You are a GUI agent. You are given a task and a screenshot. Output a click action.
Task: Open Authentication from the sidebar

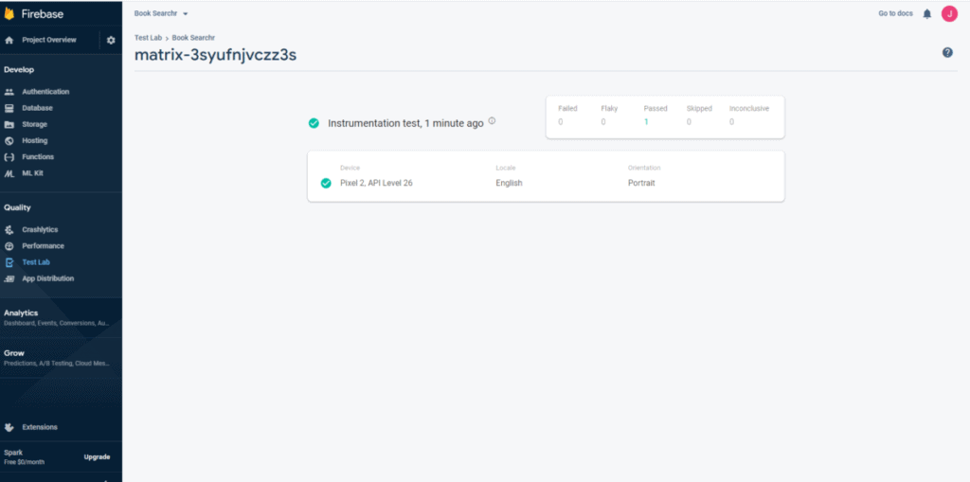tap(45, 92)
